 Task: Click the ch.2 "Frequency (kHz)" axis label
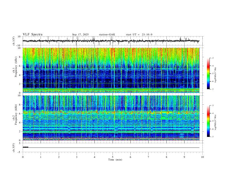point(16,114)
